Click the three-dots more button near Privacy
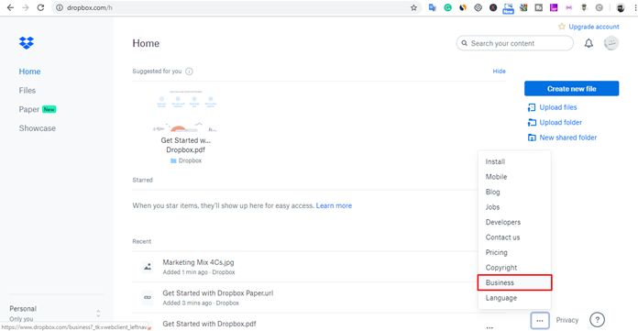 (x=540, y=320)
